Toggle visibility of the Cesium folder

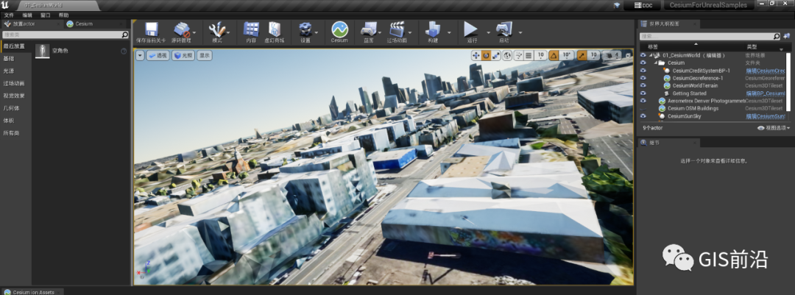coord(643,63)
